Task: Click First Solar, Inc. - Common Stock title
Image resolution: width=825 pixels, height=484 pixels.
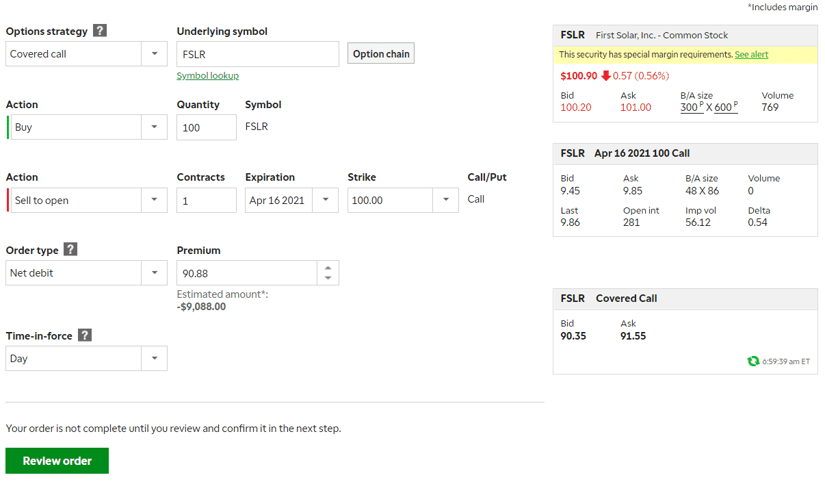Action: pyautogui.click(x=662, y=35)
